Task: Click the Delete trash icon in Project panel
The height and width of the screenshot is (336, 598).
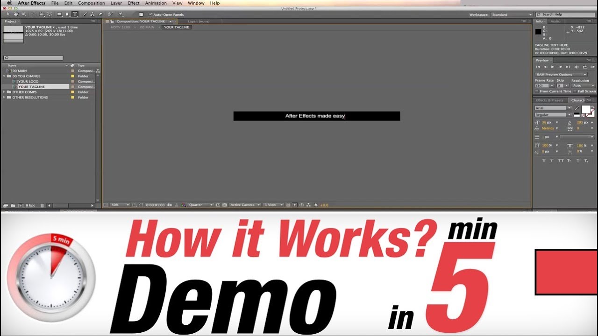Action: (x=42, y=205)
